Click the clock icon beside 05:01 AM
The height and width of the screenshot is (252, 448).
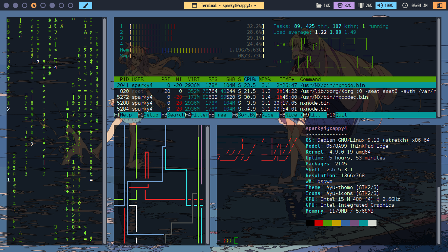[405, 6]
